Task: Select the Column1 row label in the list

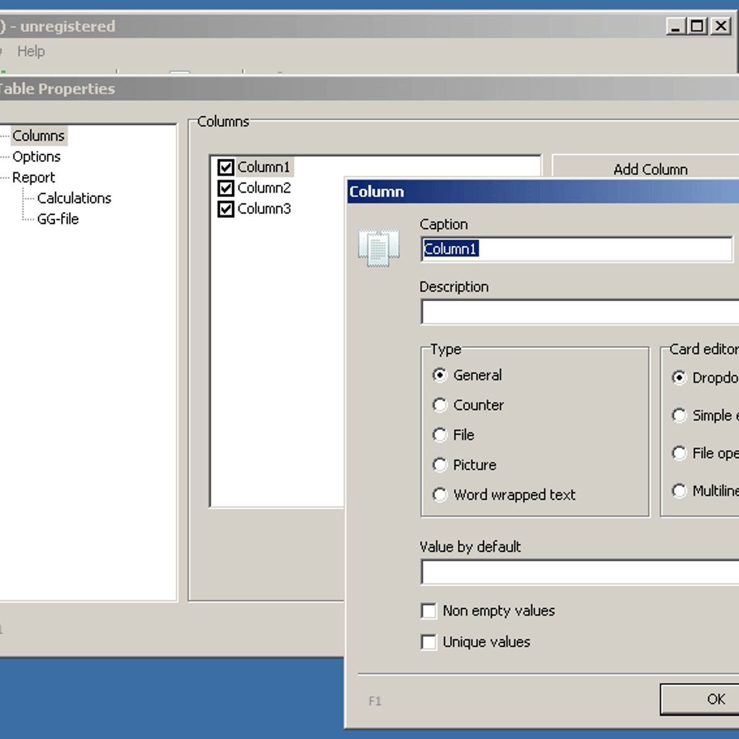Action: point(264,167)
